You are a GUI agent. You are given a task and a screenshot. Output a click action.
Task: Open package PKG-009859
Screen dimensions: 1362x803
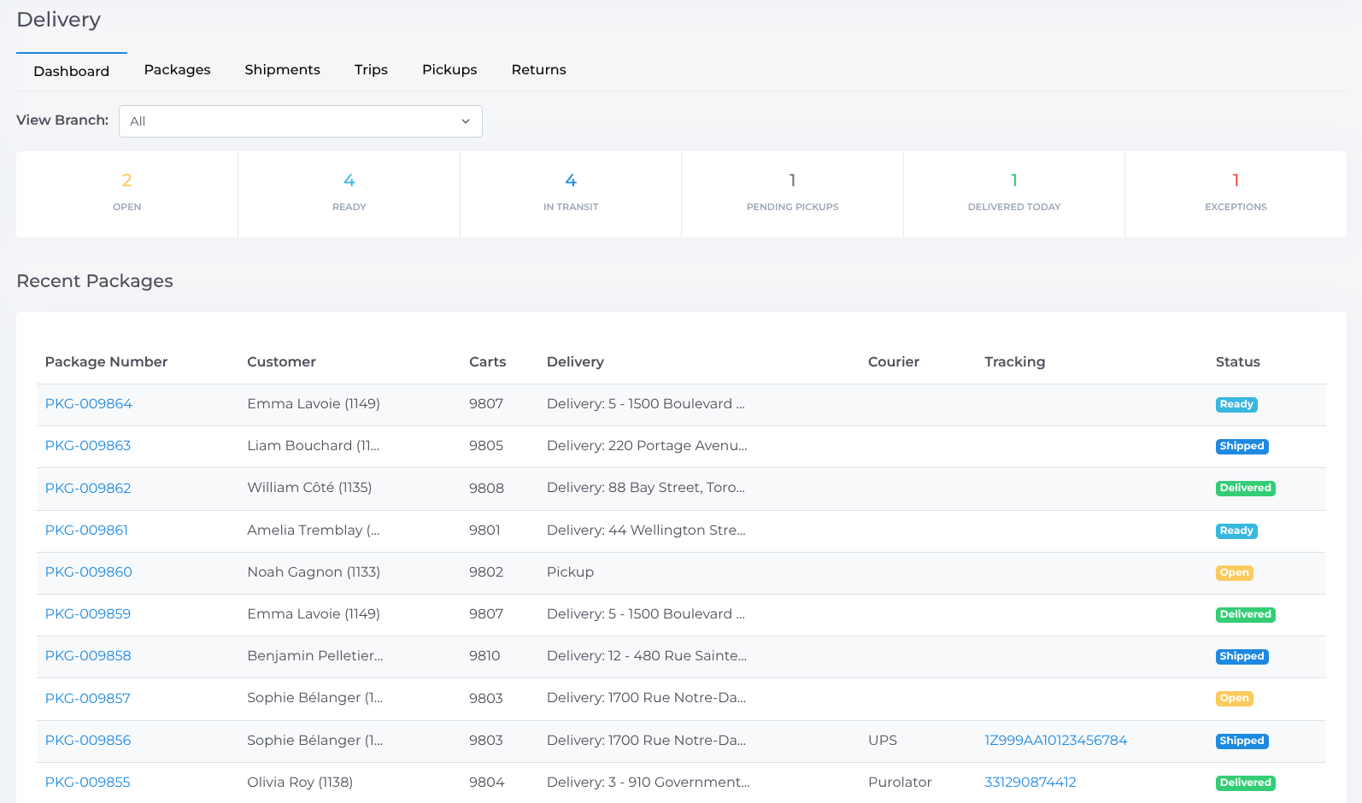pyautogui.click(x=88, y=614)
